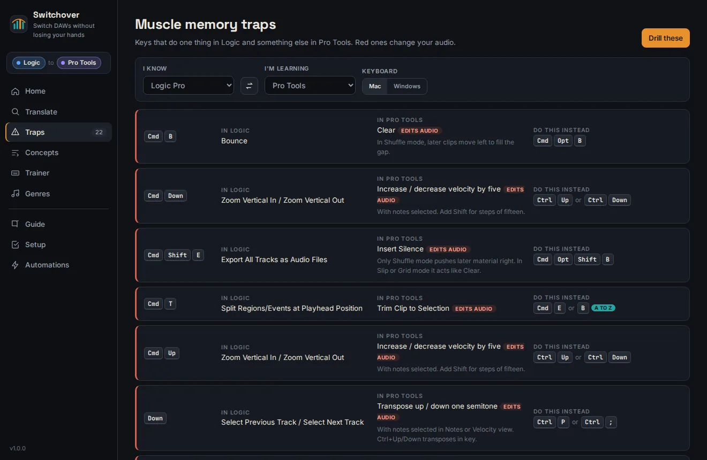
Task: Click the Bounce trap entry text
Action: point(234,141)
